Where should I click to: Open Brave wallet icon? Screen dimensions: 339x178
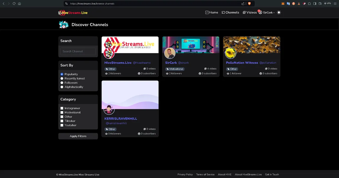[320, 3]
